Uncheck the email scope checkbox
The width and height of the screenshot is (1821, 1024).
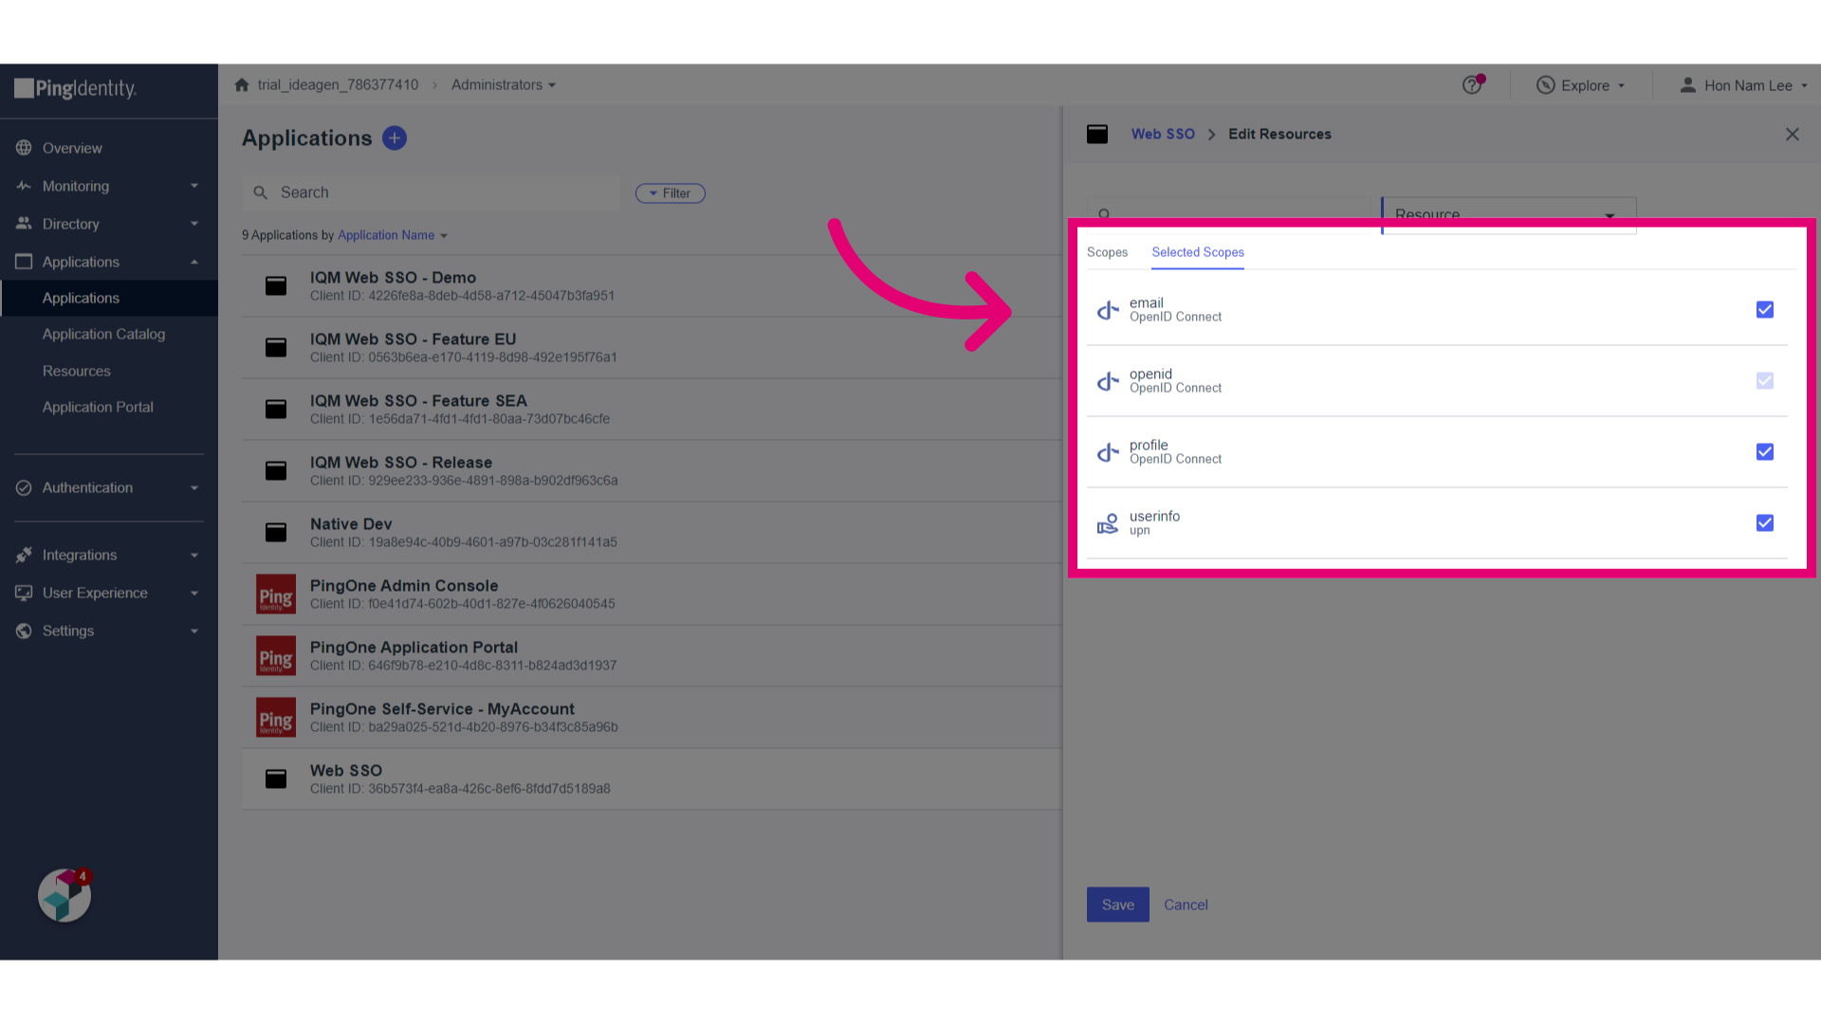click(1765, 310)
